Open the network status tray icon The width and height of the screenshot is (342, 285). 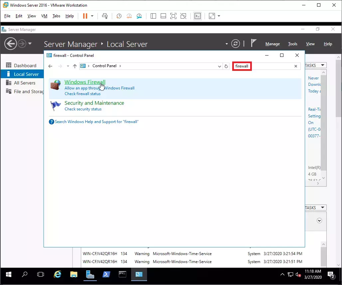tap(290, 275)
